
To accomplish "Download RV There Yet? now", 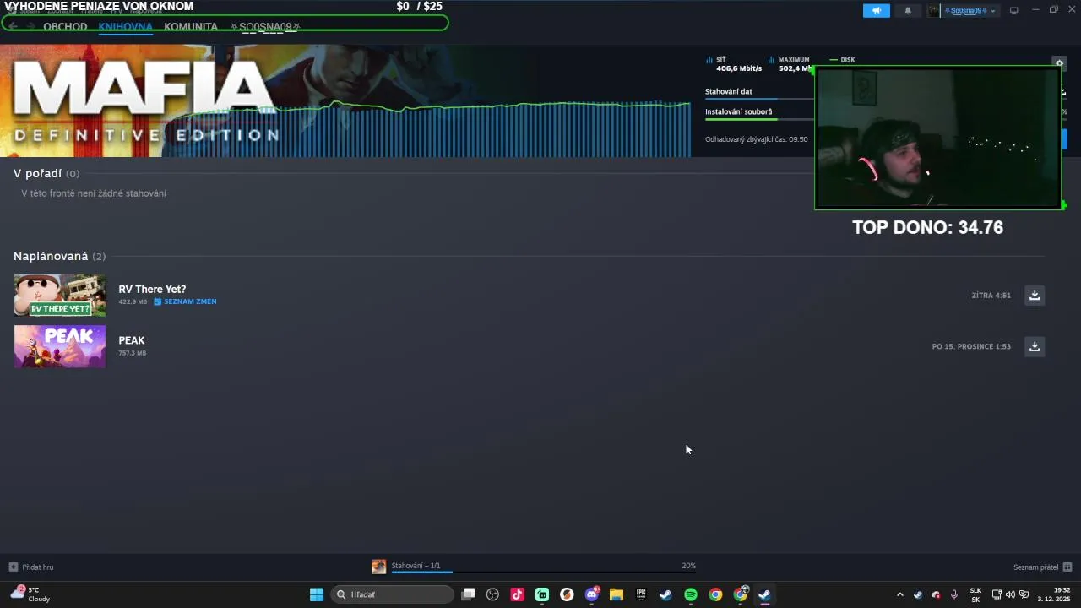I will (1035, 296).
